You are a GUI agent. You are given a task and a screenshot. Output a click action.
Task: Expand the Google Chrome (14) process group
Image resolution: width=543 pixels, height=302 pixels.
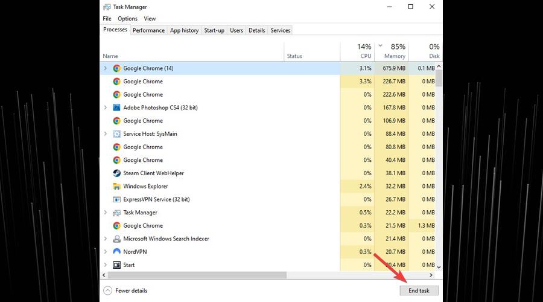coord(105,68)
